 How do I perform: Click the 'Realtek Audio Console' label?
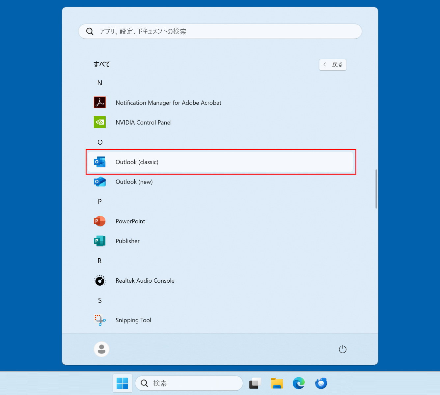pyautogui.click(x=145, y=281)
